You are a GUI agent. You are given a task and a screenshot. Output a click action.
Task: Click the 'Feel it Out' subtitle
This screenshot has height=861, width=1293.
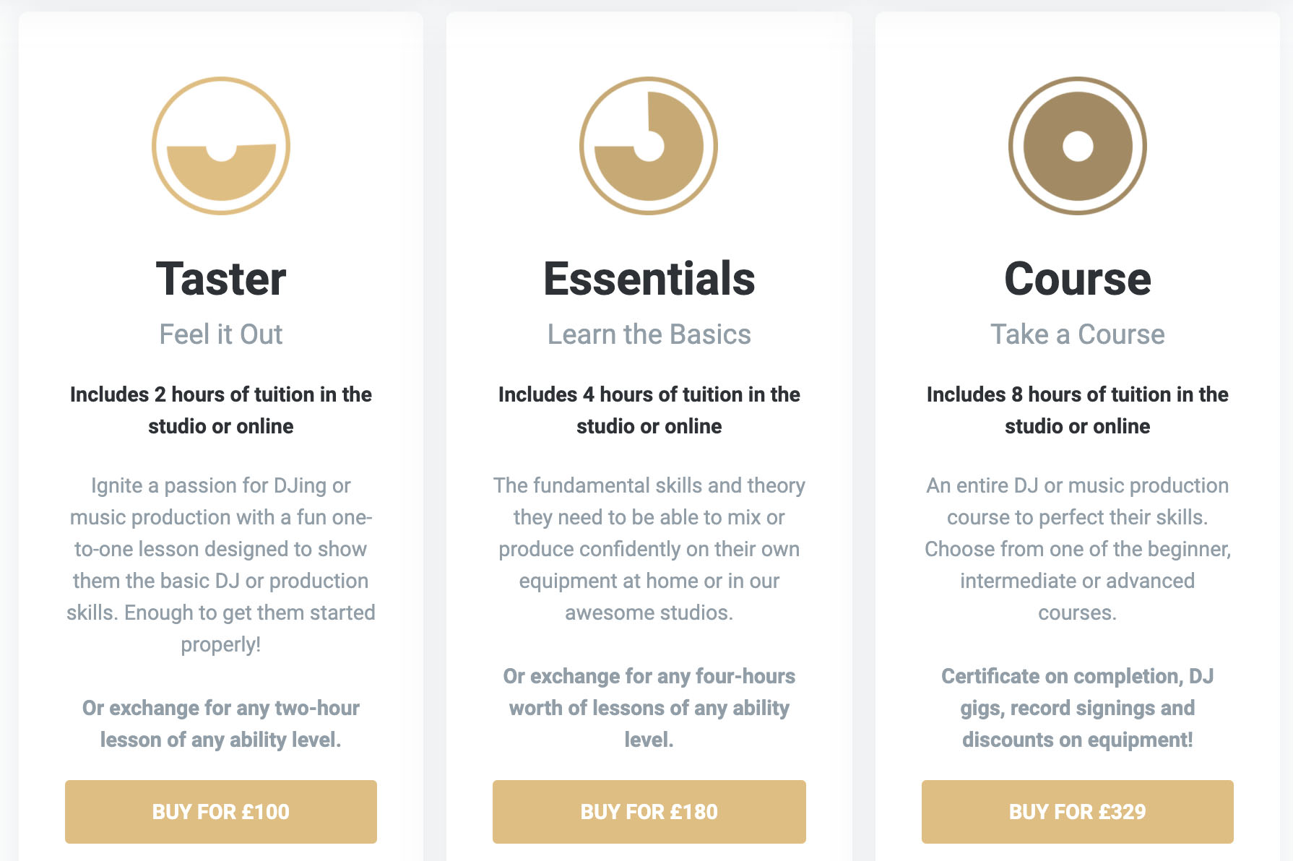point(221,334)
